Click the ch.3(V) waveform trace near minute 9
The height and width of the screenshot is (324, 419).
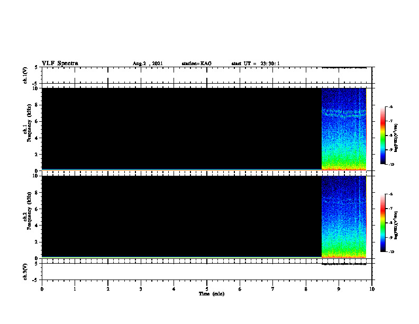344,264
